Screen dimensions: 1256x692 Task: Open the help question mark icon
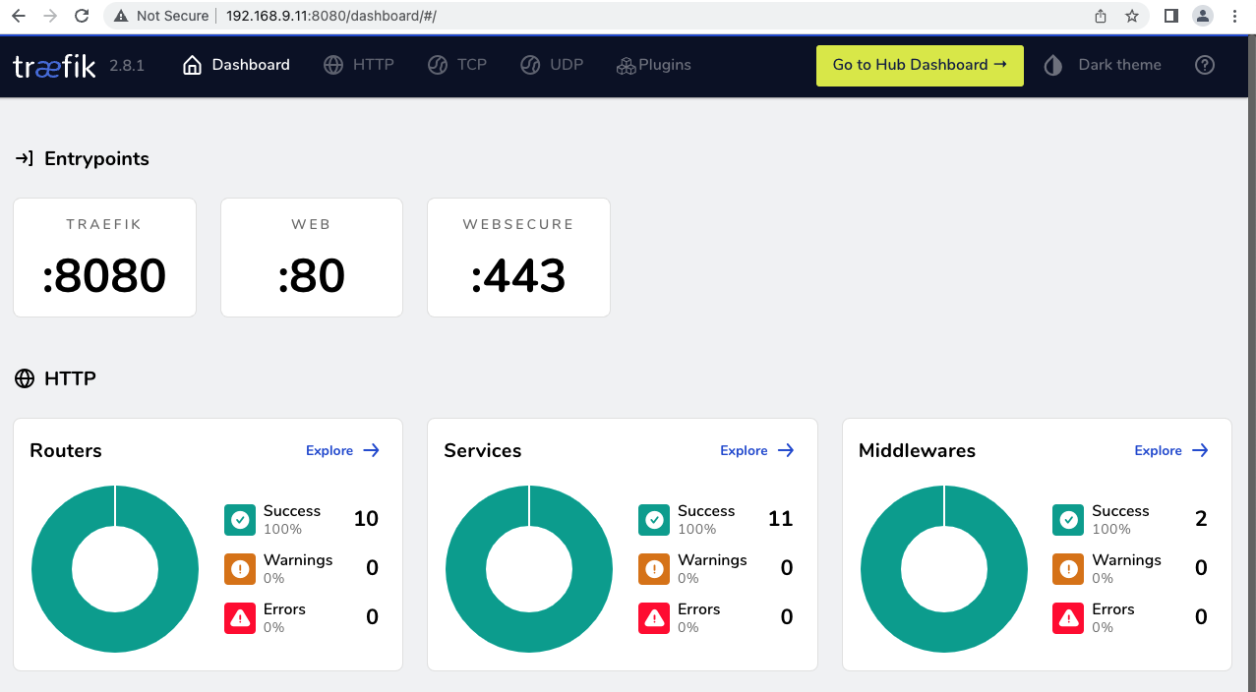(x=1204, y=65)
